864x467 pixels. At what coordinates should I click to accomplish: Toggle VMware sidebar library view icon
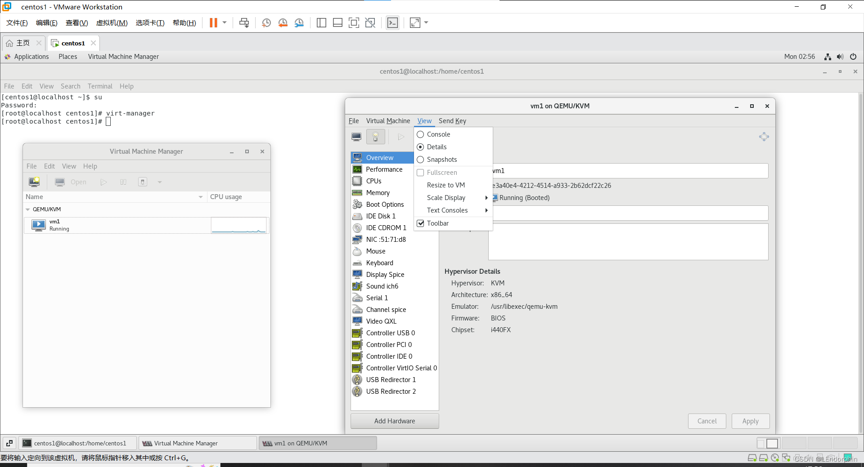tap(321, 22)
